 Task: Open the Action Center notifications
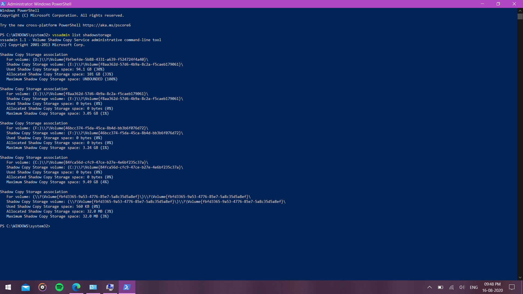click(512, 287)
